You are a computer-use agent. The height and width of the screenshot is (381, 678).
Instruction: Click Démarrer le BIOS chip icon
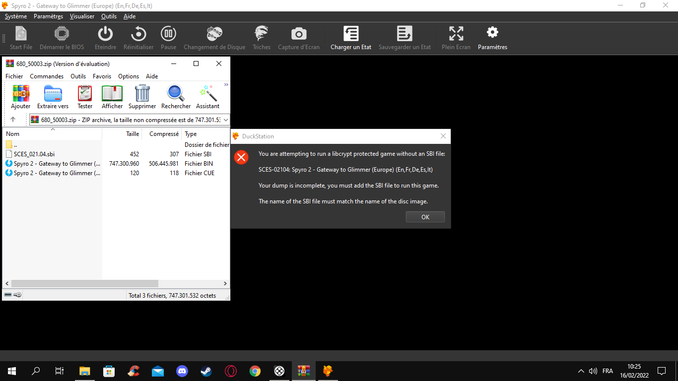(62, 34)
